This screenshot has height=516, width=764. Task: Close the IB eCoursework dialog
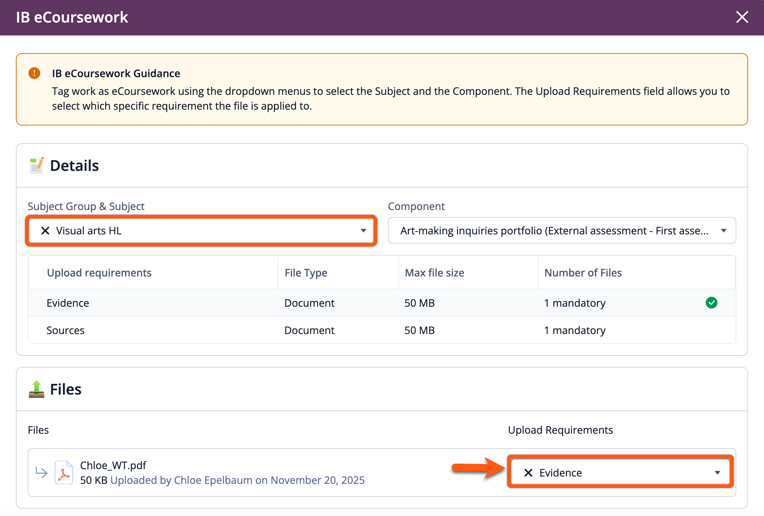pos(742,17)
